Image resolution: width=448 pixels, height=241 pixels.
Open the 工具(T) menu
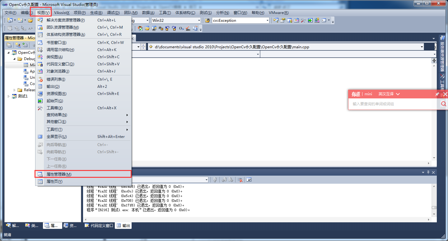165,13
